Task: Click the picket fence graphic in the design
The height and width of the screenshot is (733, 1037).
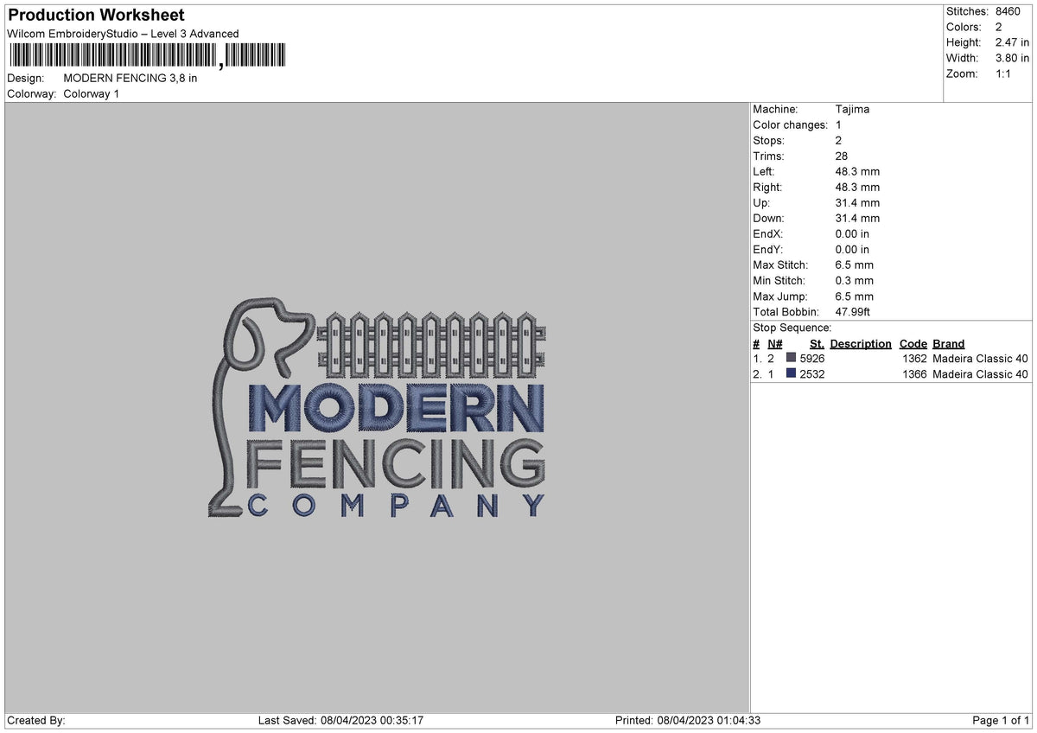Action: [432, 345]
